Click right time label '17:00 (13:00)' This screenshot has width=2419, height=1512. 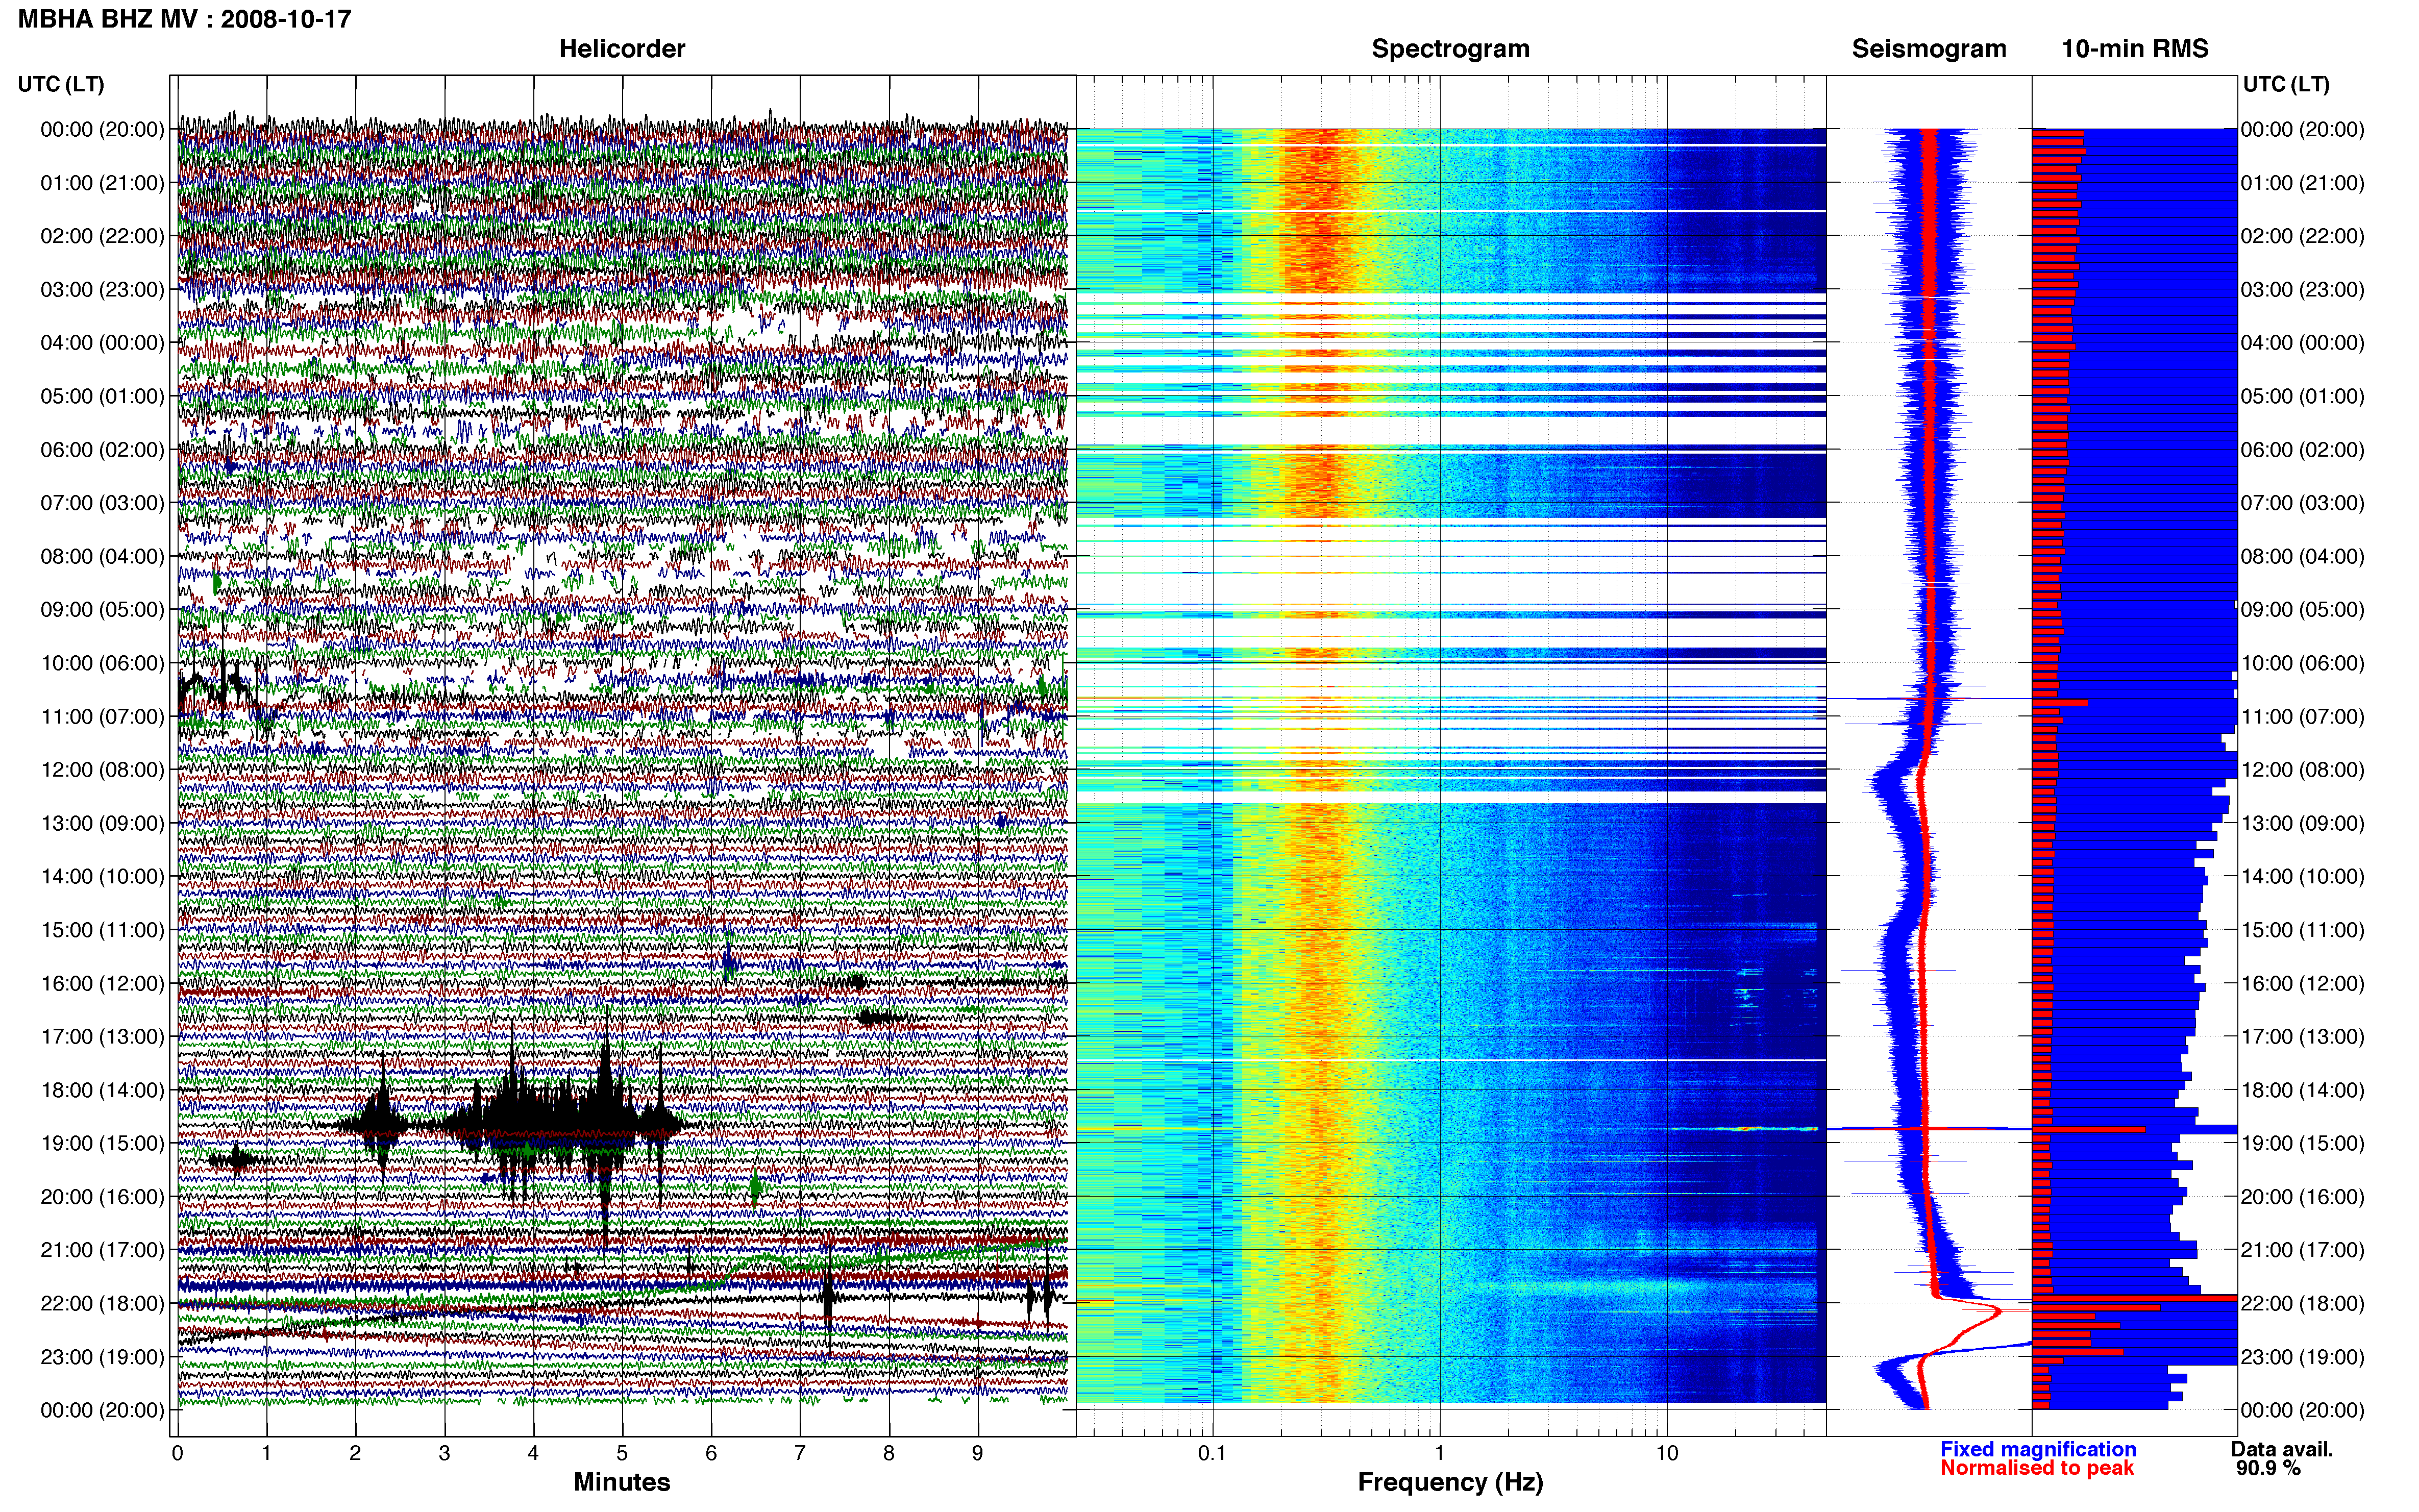(2303, 1037)
